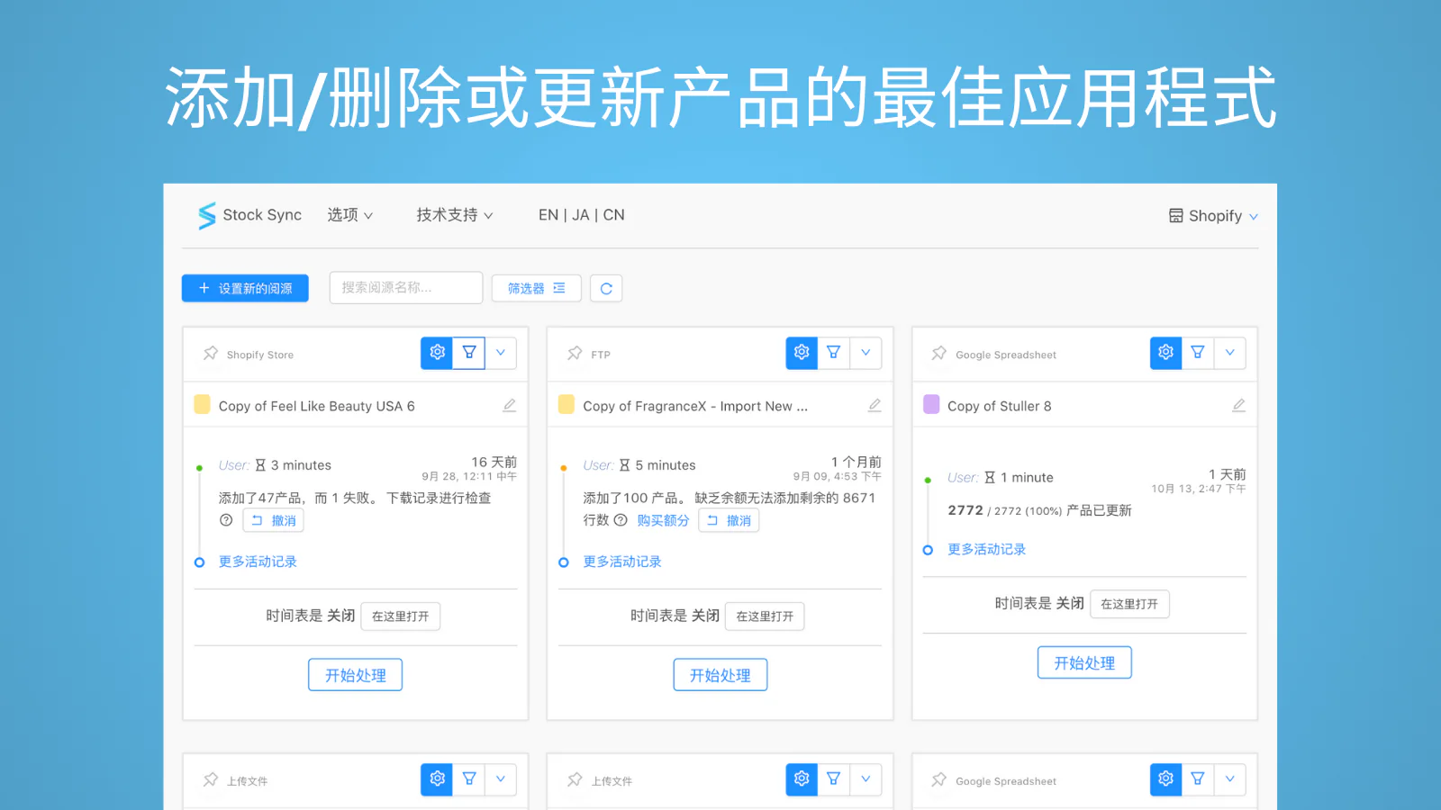
Task: Click 撤消 undo in Feel Like Beauty card
Action: (273, 520)
